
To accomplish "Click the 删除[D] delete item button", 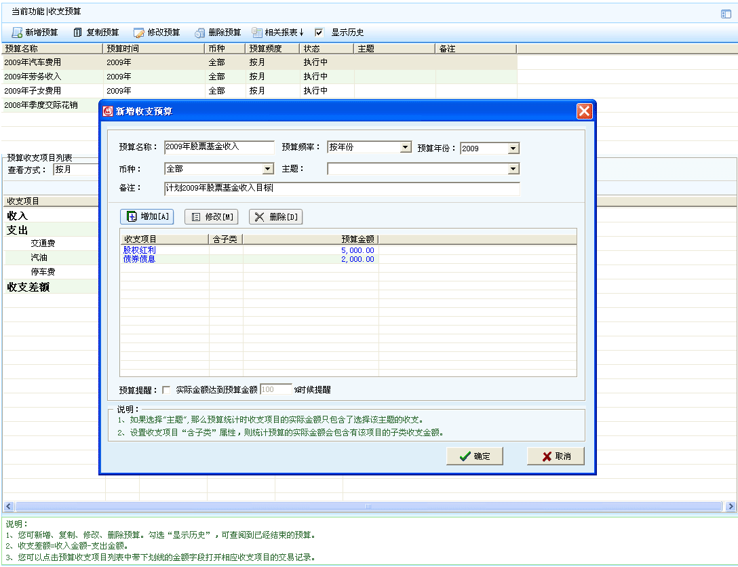I will click(x=275, y=217).
